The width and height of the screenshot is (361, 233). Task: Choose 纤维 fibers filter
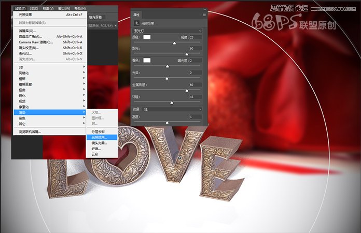coord(102,149)
